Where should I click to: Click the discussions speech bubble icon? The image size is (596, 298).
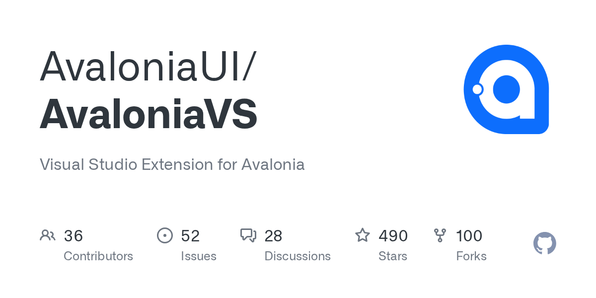[x=248, y=235]
